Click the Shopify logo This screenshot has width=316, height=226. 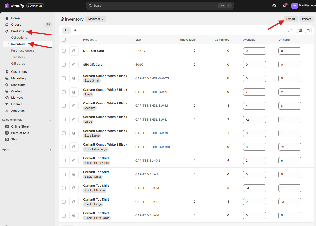pyautogui.click(x=15, y=6)
